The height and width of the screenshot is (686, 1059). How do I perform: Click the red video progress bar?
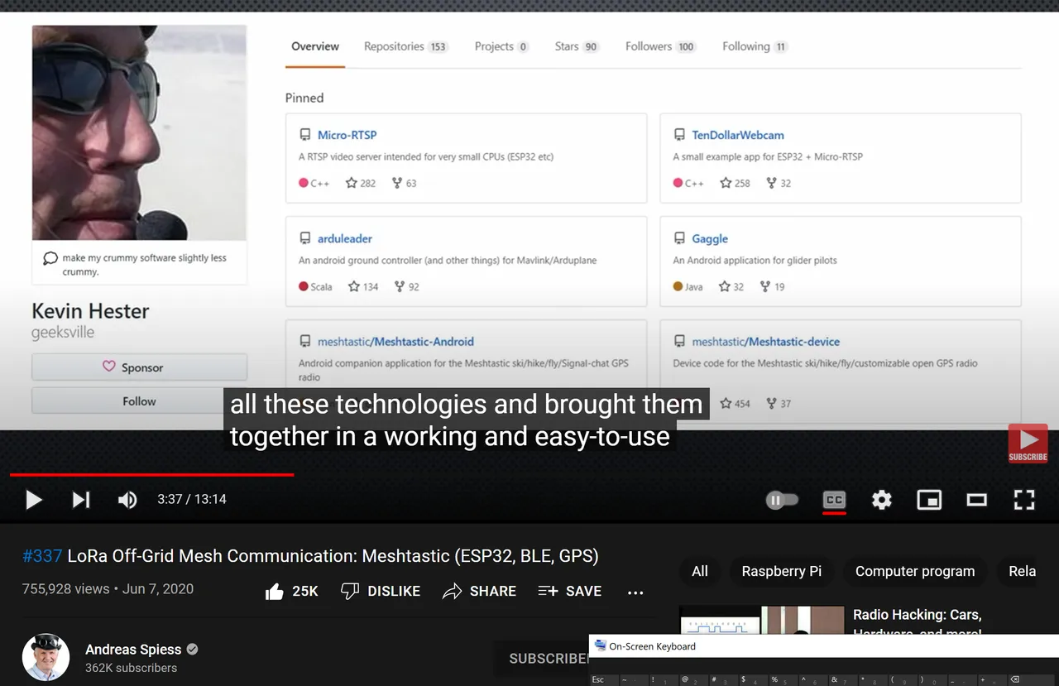(151, 475)
